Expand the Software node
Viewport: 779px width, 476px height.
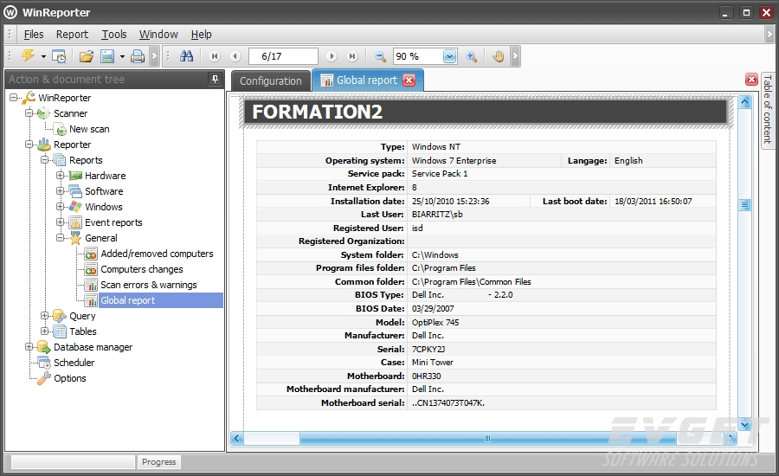pos(60,191)
